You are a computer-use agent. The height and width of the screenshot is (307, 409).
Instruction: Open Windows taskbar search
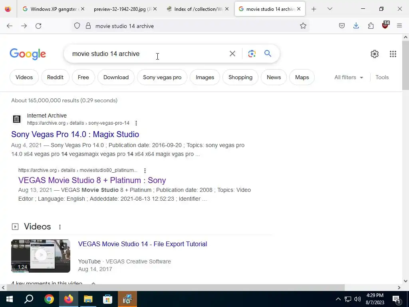(x=29, y=299)
